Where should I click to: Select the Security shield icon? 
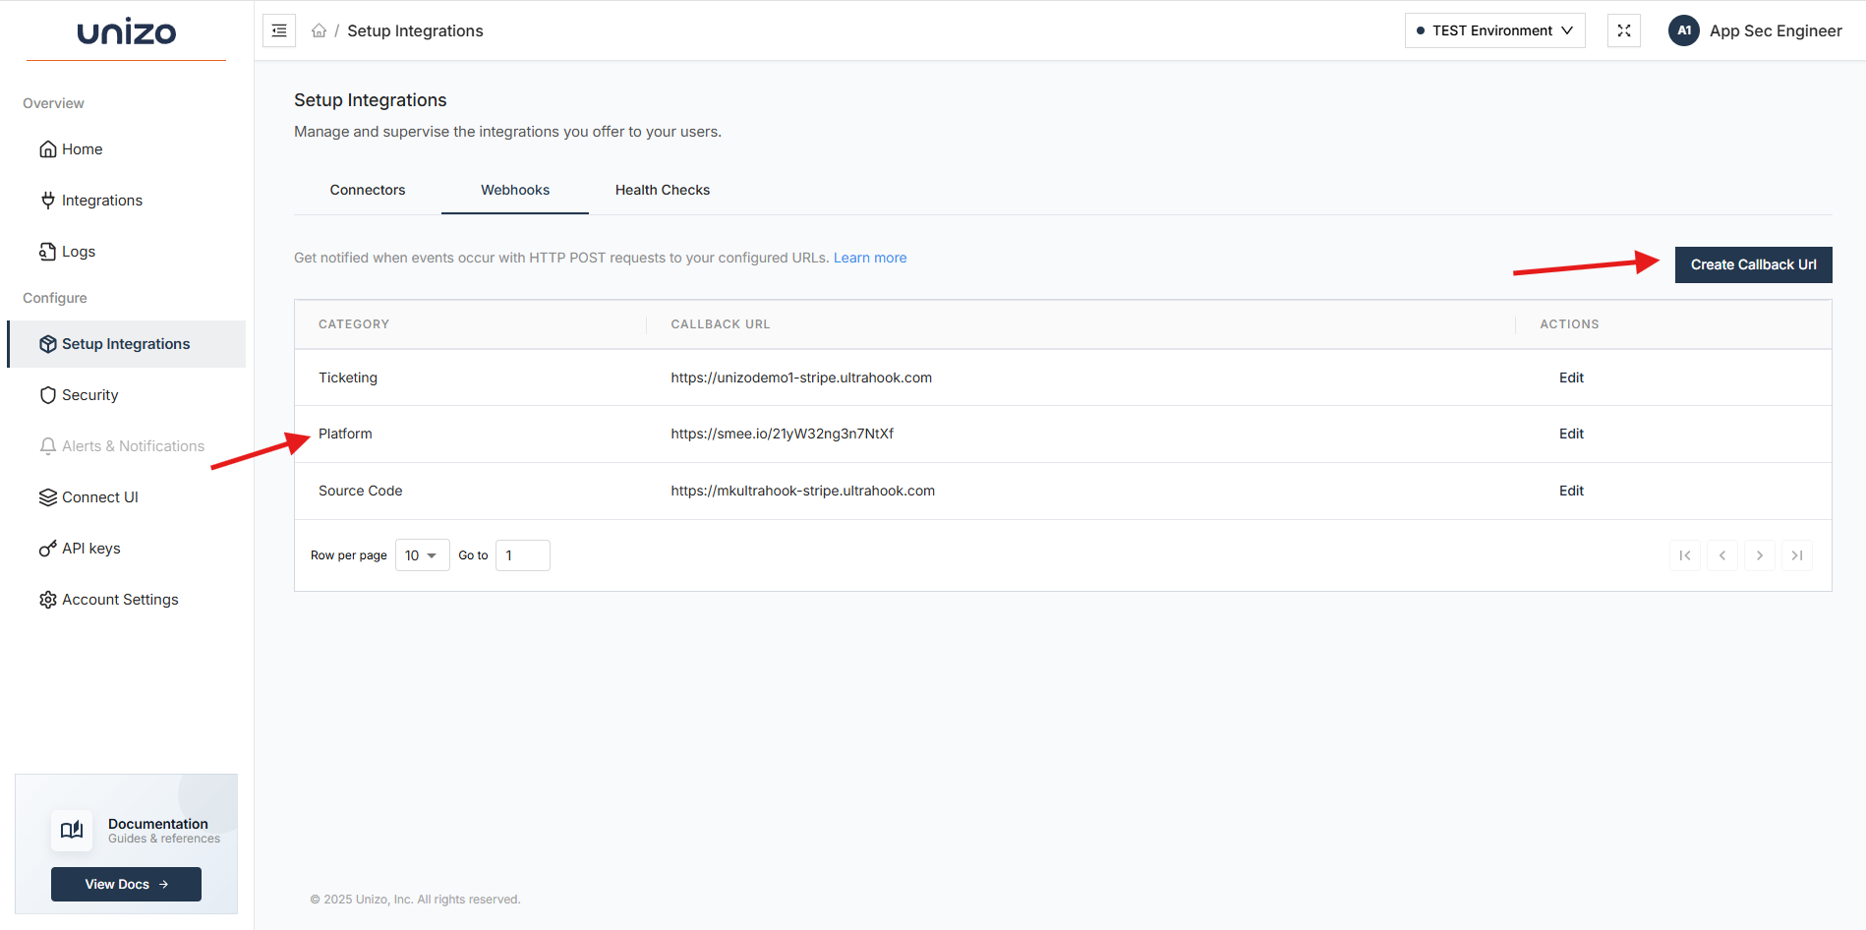coord(48,394)
